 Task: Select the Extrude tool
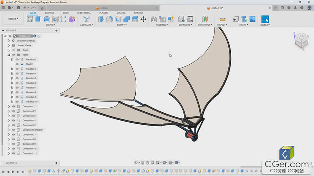38,19
